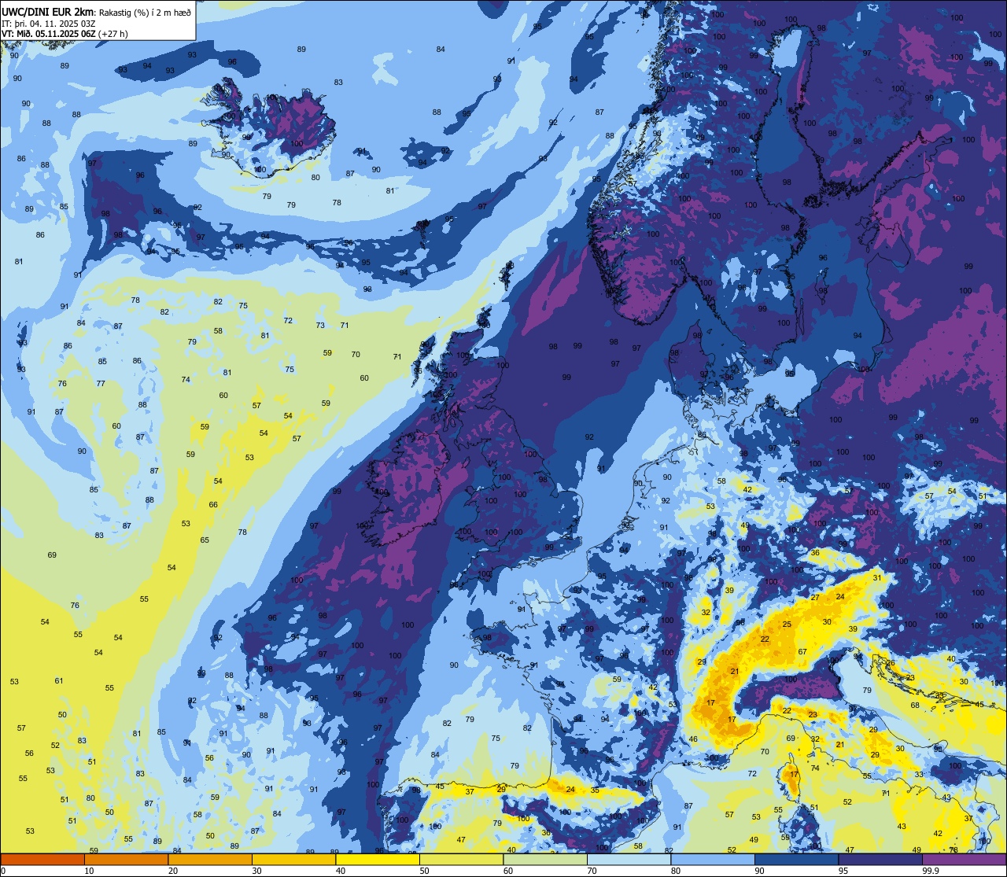Click the humidity value '68' over the Adriatic
The width and height of the screenshot is (1007, 877).
(x=915, y=705)
